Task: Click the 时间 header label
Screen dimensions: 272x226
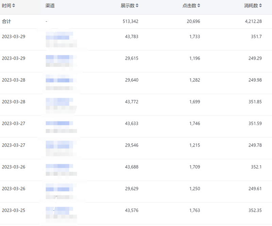Action: [6, 5]
